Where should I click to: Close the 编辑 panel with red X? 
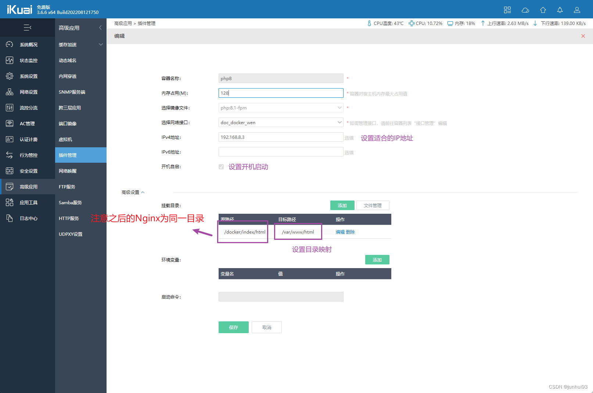(x=583, y=36)
